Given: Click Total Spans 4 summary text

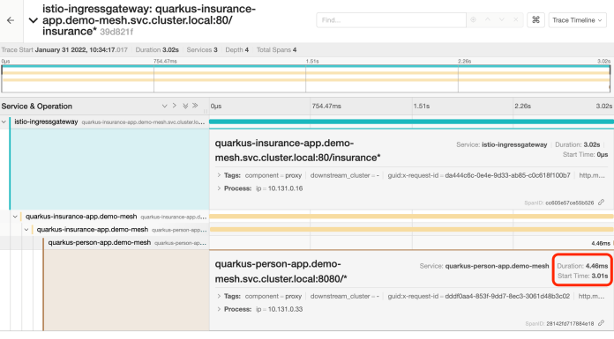Looking at the screenshot, I should point(276,49).
